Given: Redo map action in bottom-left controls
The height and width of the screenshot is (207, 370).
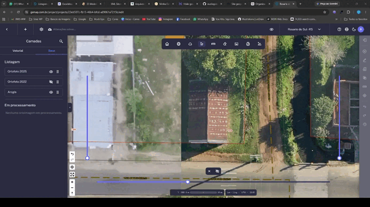Looking at the screenshot, I should pos(72,160).
